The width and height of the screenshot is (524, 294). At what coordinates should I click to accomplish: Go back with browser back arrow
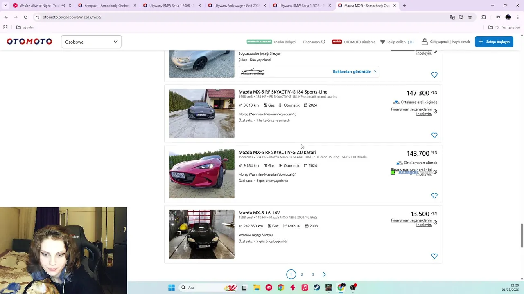point(6,17)
